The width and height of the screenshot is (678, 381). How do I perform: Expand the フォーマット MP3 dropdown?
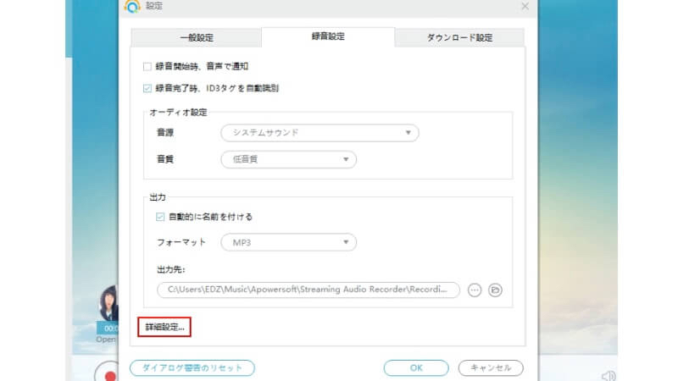288,242
